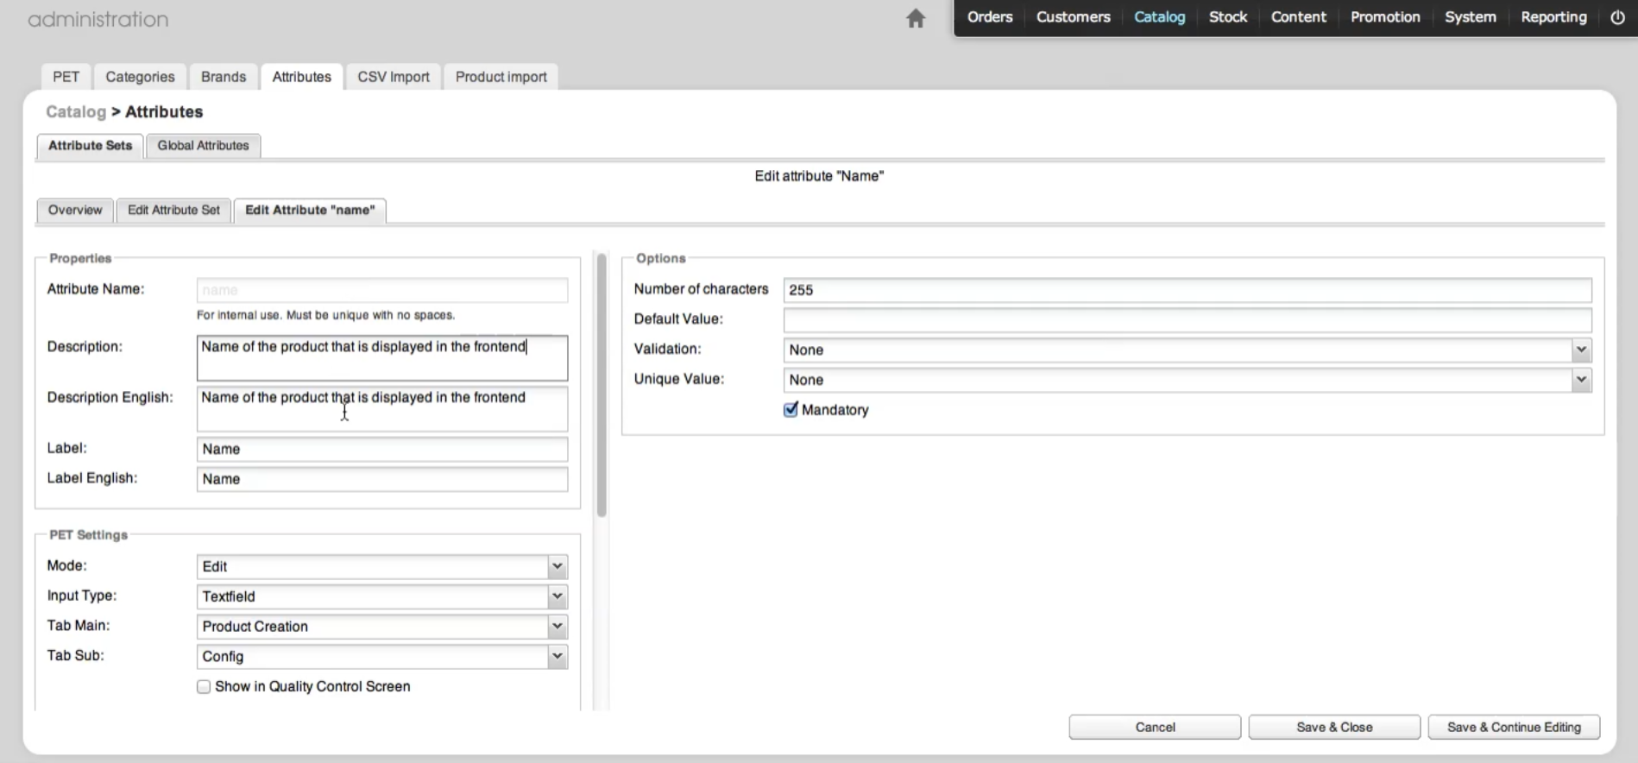Open the Customers menu
Viewport: 1638px width, 763px height.
coord(1074,17)
